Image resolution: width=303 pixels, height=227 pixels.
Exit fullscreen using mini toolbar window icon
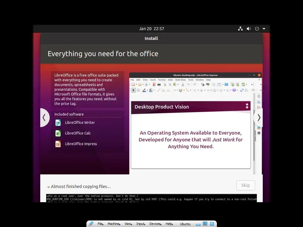[x=205, y=223]
